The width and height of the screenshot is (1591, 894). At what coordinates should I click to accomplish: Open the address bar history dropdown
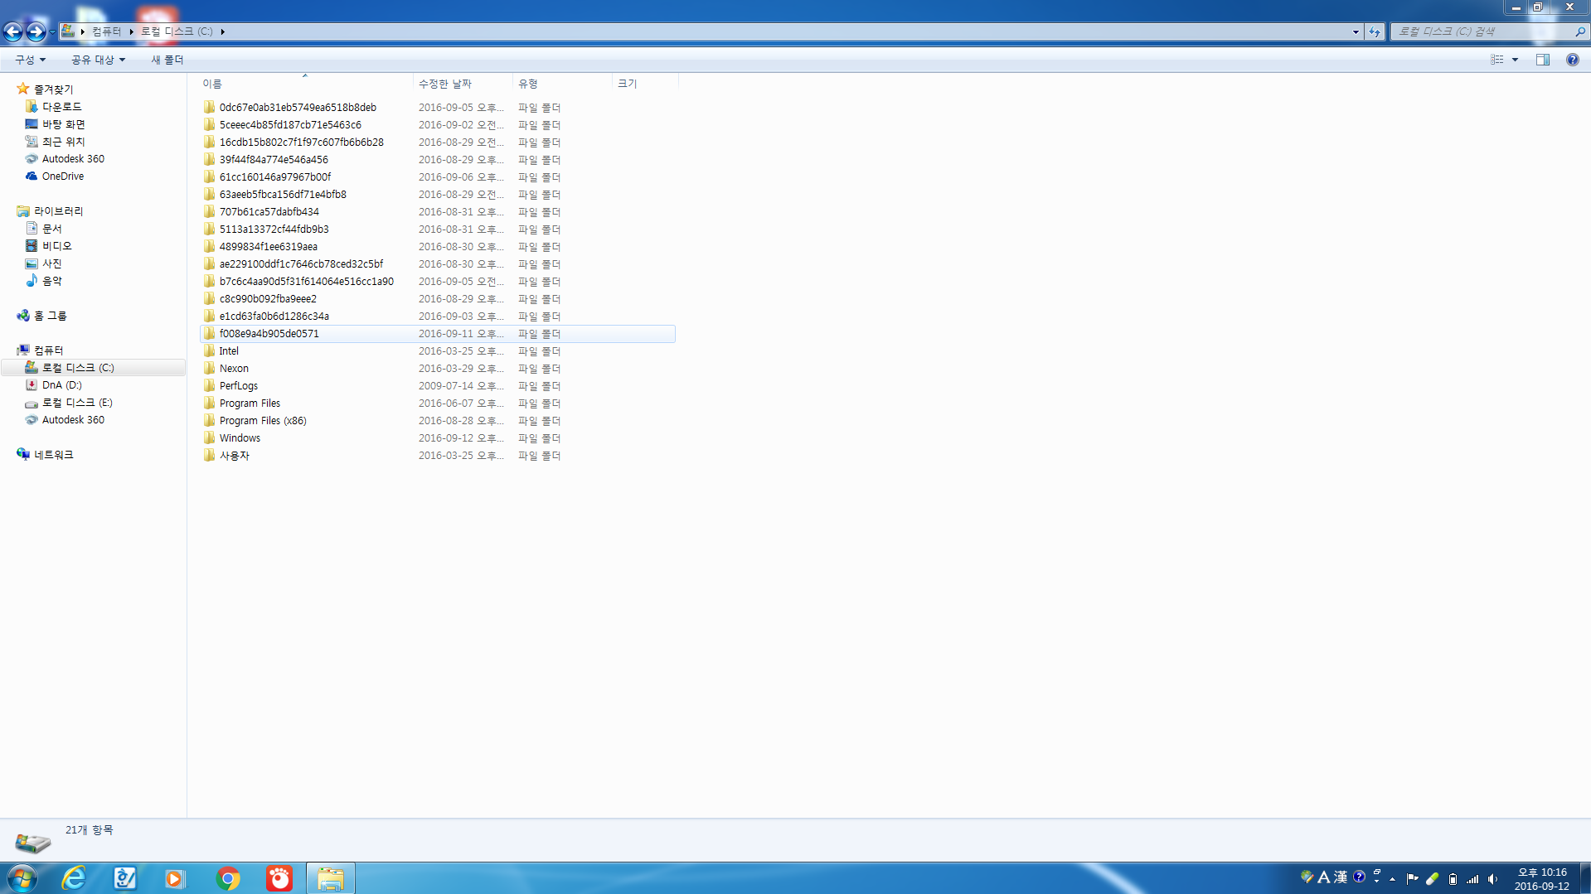pos(1356,31)
